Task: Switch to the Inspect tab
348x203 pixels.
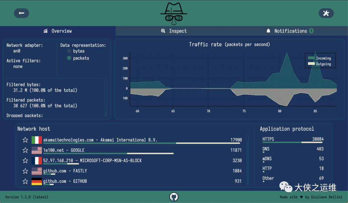Action: coord(174,31)
